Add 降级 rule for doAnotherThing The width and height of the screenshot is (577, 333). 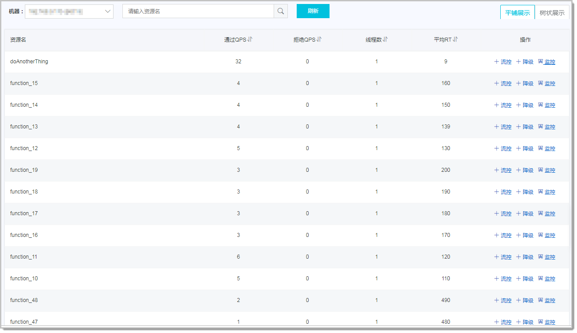[x=525, y=62]
